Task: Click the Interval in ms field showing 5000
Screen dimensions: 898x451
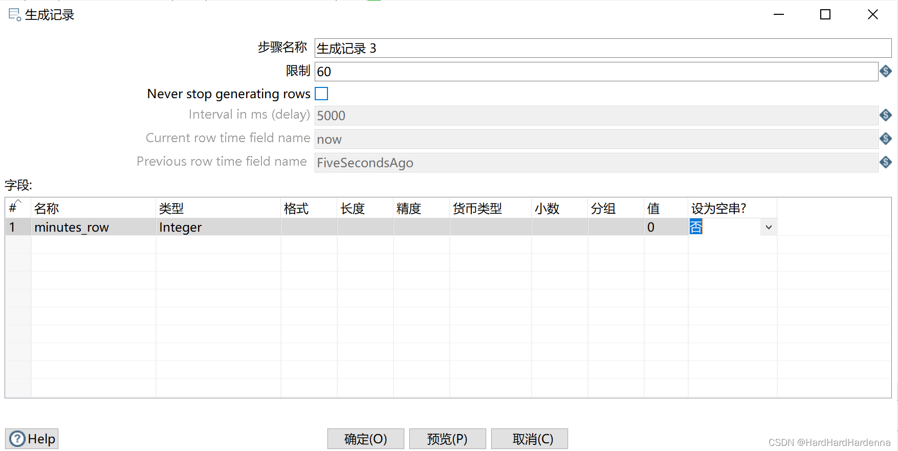Action: [596, 116]
